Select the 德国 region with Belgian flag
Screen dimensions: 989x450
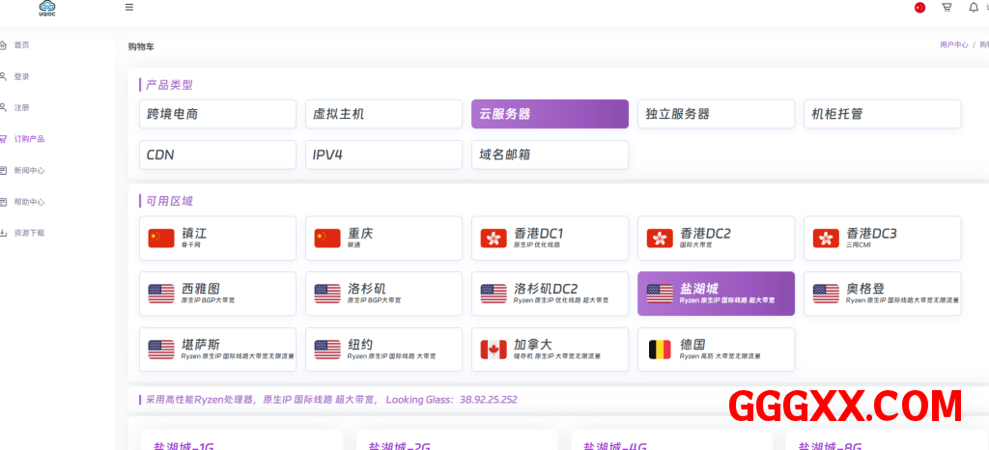pos(716,350)
